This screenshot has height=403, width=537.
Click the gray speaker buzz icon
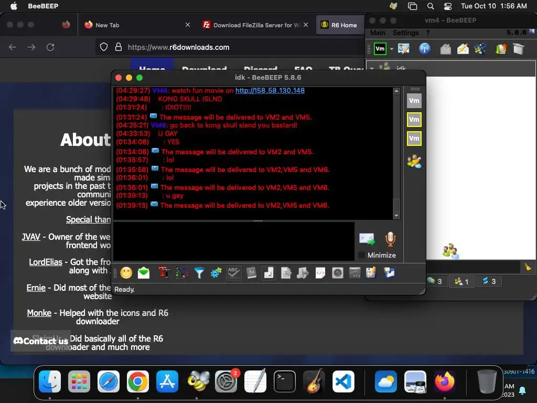click(x=338, y=273)
